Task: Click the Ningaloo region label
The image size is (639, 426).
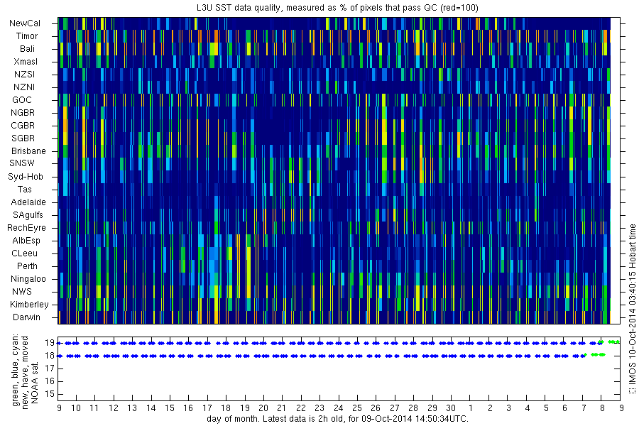Action: [28, 279]
